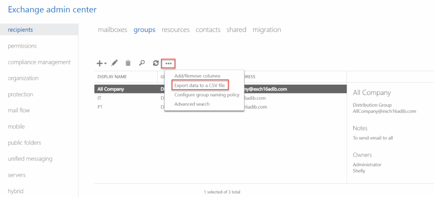
Task: Expand the dropdown arrow beside plus icon
Action: click(106, 64)
